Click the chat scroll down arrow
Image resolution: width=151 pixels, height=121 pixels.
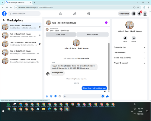pos(109,92)
